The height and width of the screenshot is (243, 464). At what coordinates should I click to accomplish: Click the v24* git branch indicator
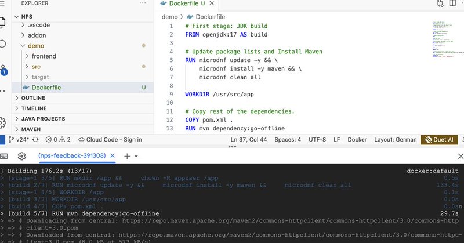pos(19,139)
